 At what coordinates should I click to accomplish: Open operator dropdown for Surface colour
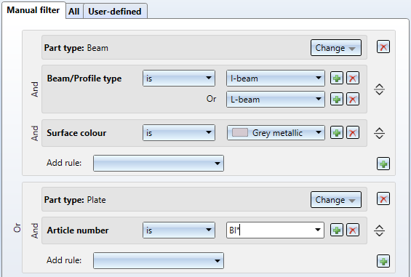(179, 132)
